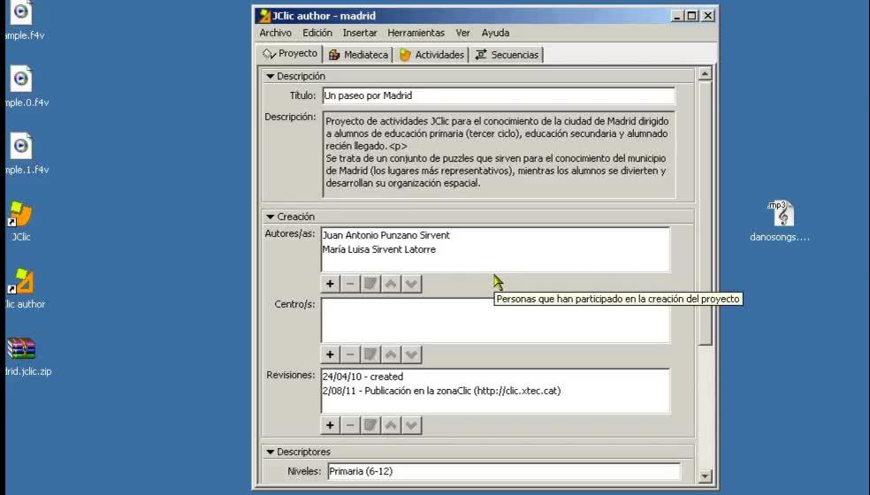Select revision 2/08/11 Publicación en la zonaClic
The image size is (870, 495).
click(x=442, y=391)
